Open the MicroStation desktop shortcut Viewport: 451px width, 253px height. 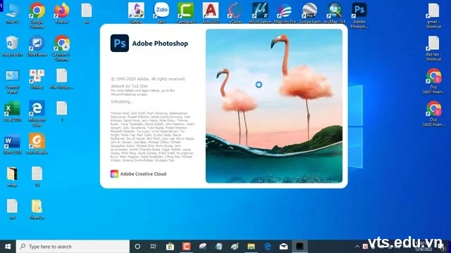point(260,13)
